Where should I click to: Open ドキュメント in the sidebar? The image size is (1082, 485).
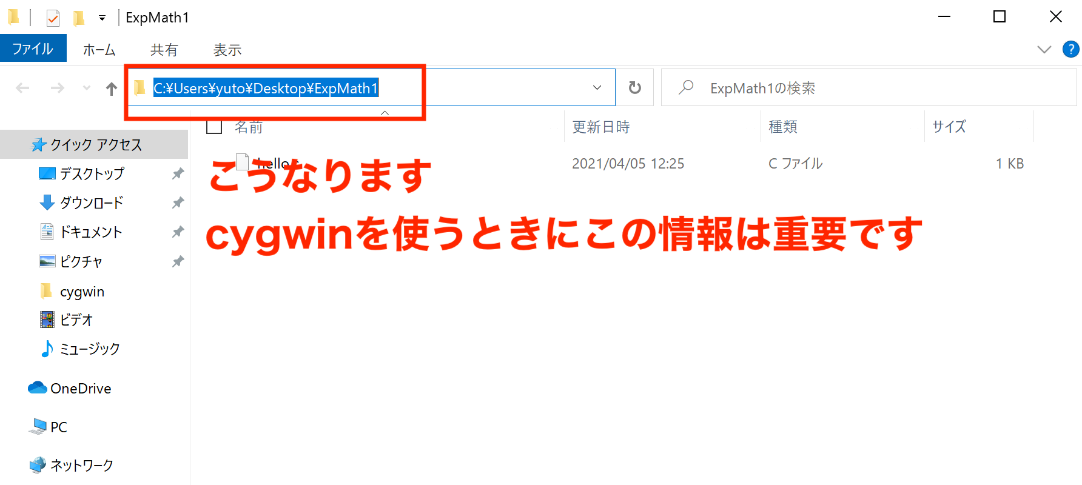[x=91, y=232]
